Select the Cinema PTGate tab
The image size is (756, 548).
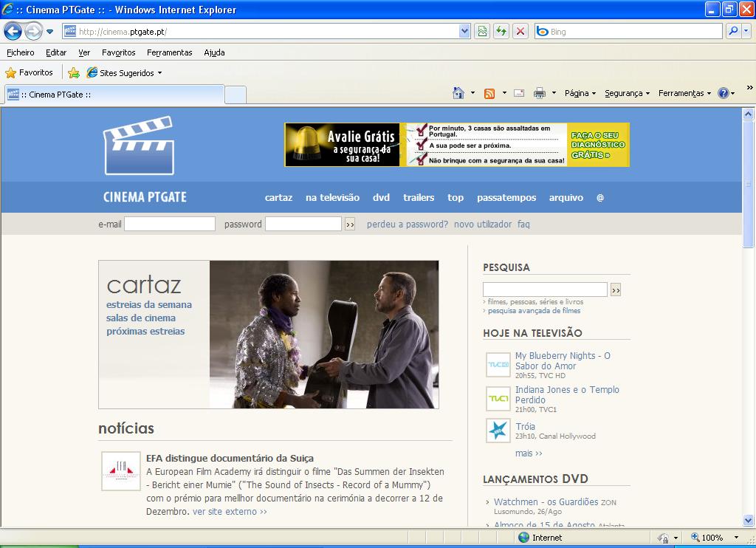coord(114,95)
